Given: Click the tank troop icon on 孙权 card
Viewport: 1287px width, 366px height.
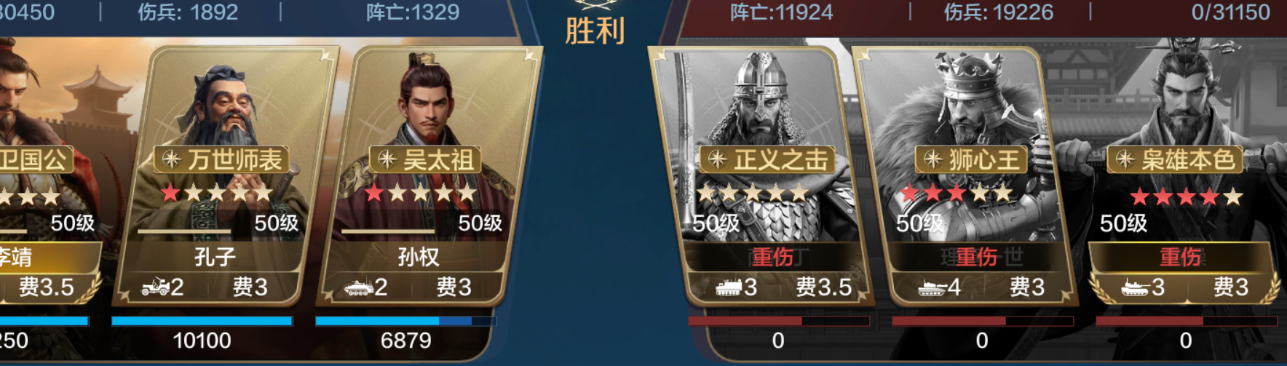Looking at the screenshot, I should pyautogui.click(x=359, y=287).
